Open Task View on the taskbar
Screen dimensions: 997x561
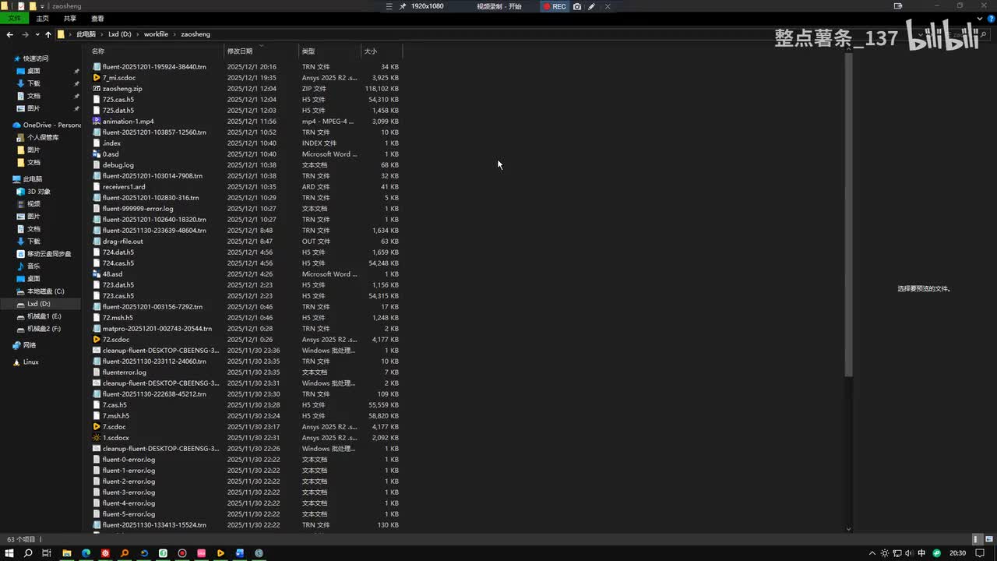tap(47, 553)
